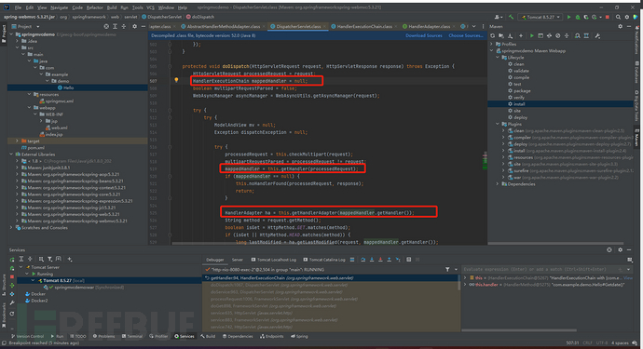Viewport: 643px width, 349px height.
Task: Click the intention lightbulb at line 507
Action: 176,80
